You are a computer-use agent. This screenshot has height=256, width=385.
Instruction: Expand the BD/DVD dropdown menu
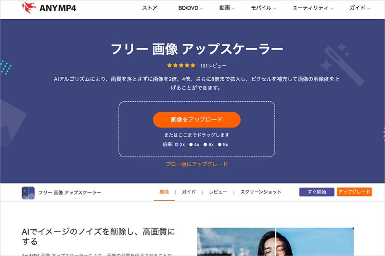(191, 8)
